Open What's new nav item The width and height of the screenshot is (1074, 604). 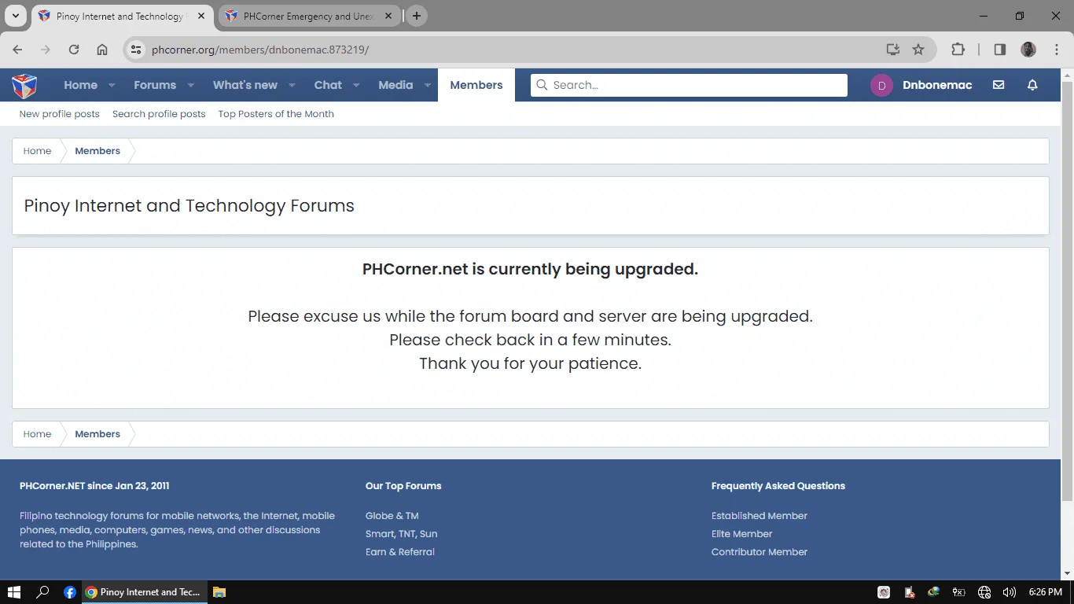[x=245, y=85]
